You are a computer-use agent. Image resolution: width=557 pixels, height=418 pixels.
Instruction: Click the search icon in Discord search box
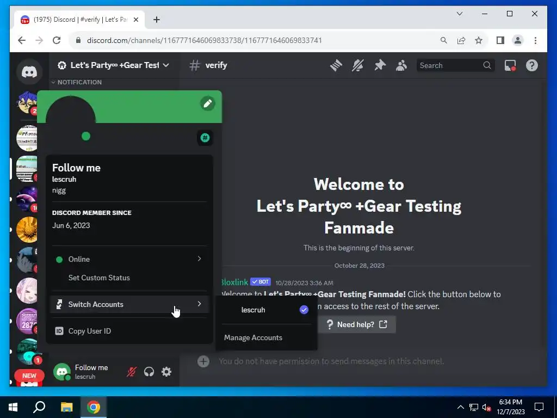[487, 65]
